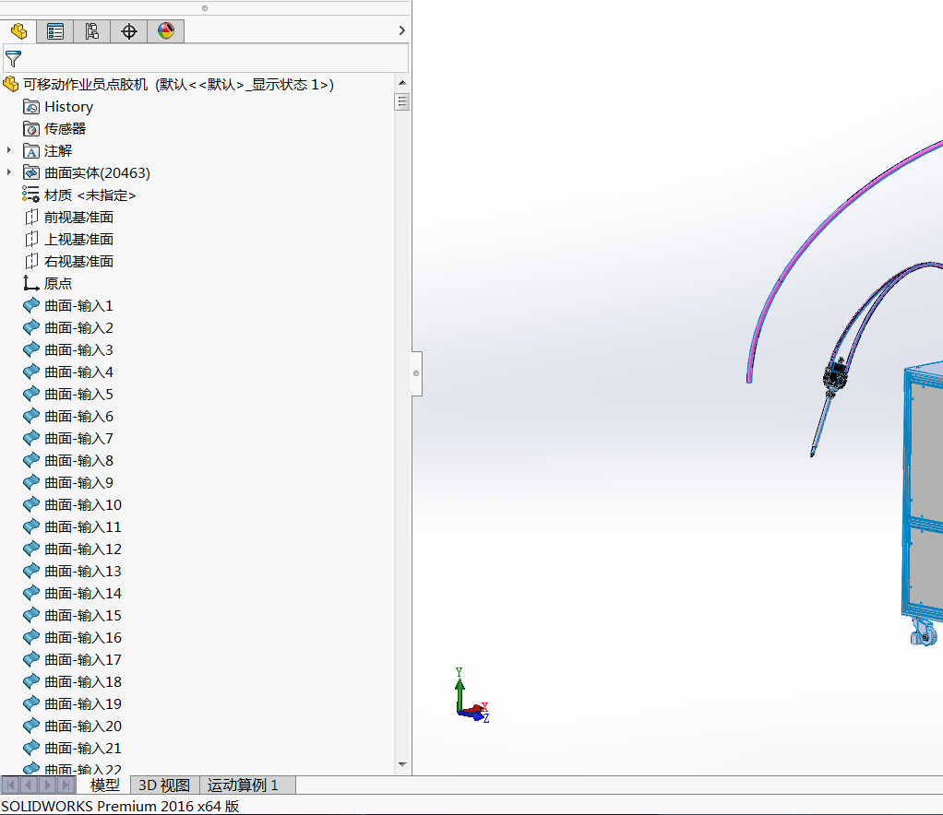943x815 pixels.
Task: Select the root part 可移动作业员点胶机
Action: [x=178, y=84]
